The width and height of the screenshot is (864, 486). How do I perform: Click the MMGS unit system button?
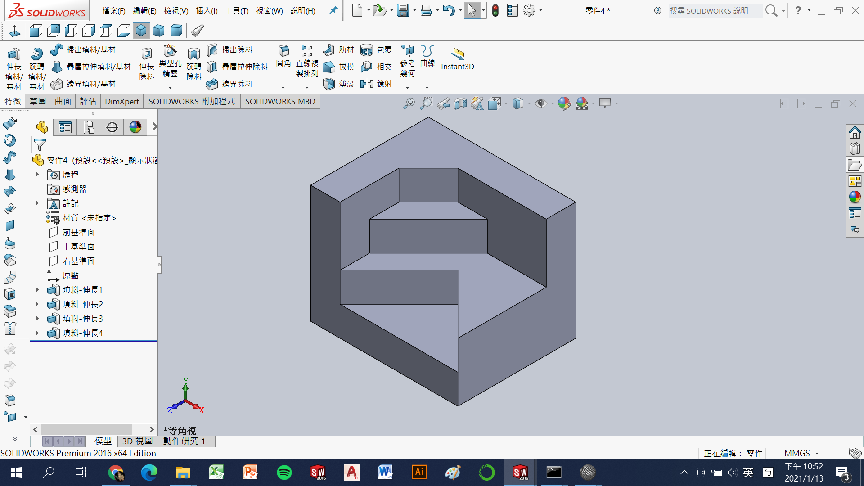(x=797, y=453)
